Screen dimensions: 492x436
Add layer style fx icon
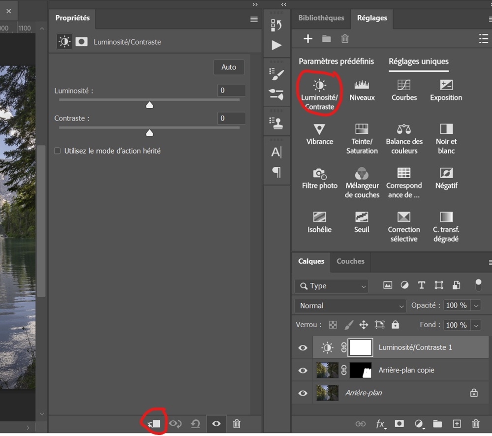pyautogui.click(x=381, y=424)
